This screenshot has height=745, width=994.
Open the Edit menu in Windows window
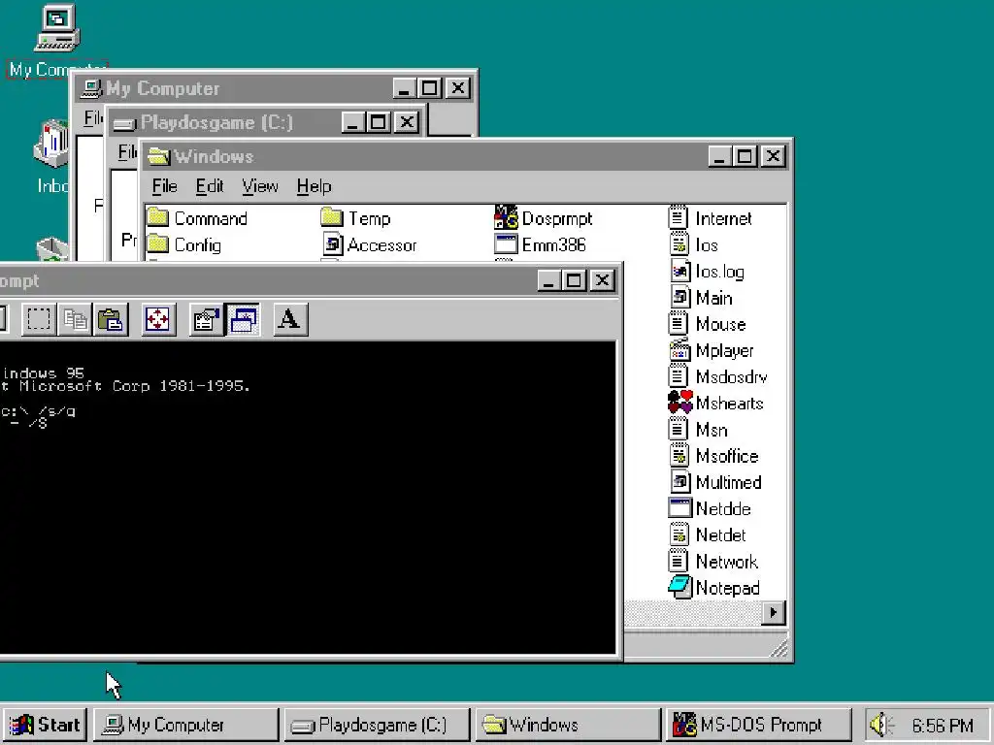pos(210,186)
